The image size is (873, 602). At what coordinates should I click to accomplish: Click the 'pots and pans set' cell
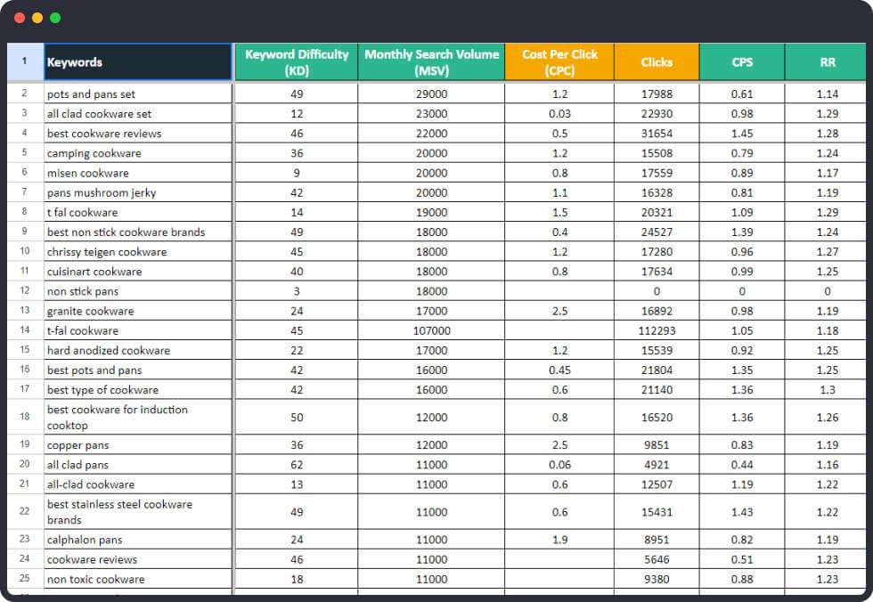pos(138,94)
